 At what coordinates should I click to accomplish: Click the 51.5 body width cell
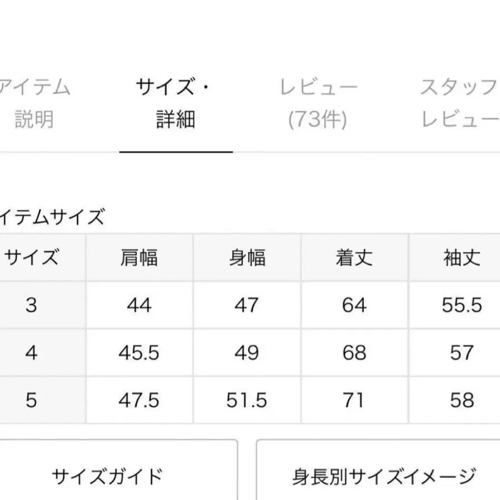(247, 400)
